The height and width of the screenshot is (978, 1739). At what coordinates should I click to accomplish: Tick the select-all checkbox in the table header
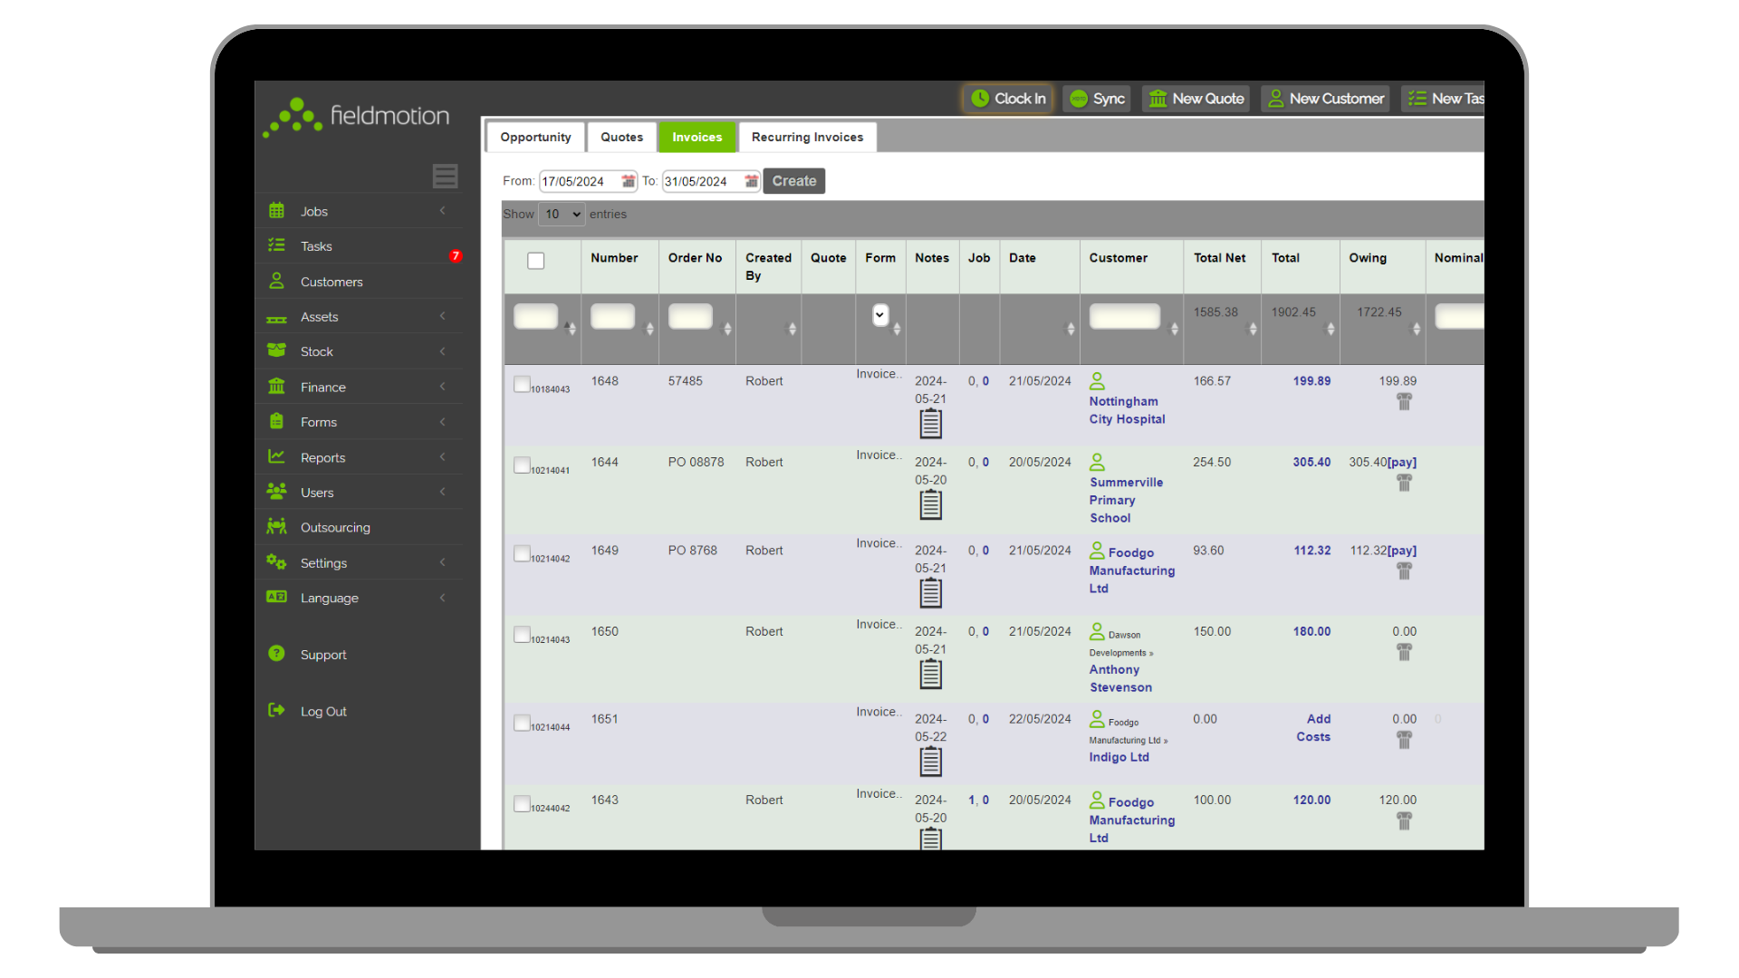click(x=536, y=260)
